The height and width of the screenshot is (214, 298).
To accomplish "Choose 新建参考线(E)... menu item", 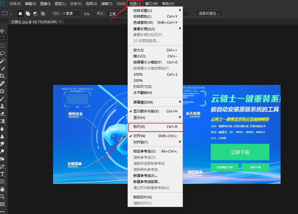I will 155,176.
